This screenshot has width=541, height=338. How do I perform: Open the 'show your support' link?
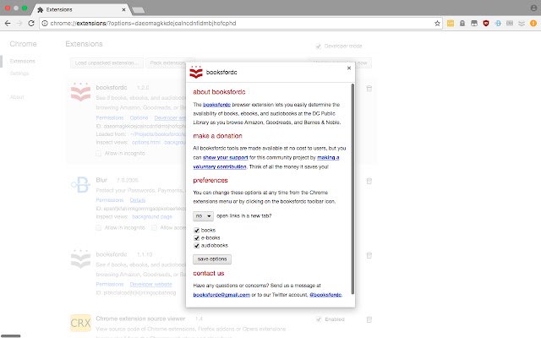(x=226, y=158)
